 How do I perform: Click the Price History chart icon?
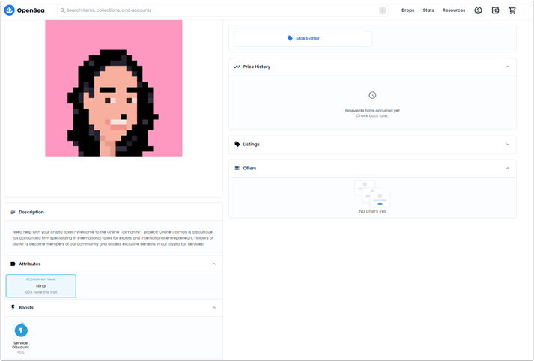pos(237,67)
